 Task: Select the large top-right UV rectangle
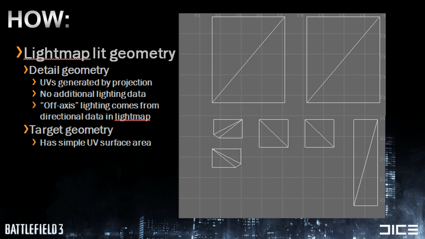tap(343, 60)
